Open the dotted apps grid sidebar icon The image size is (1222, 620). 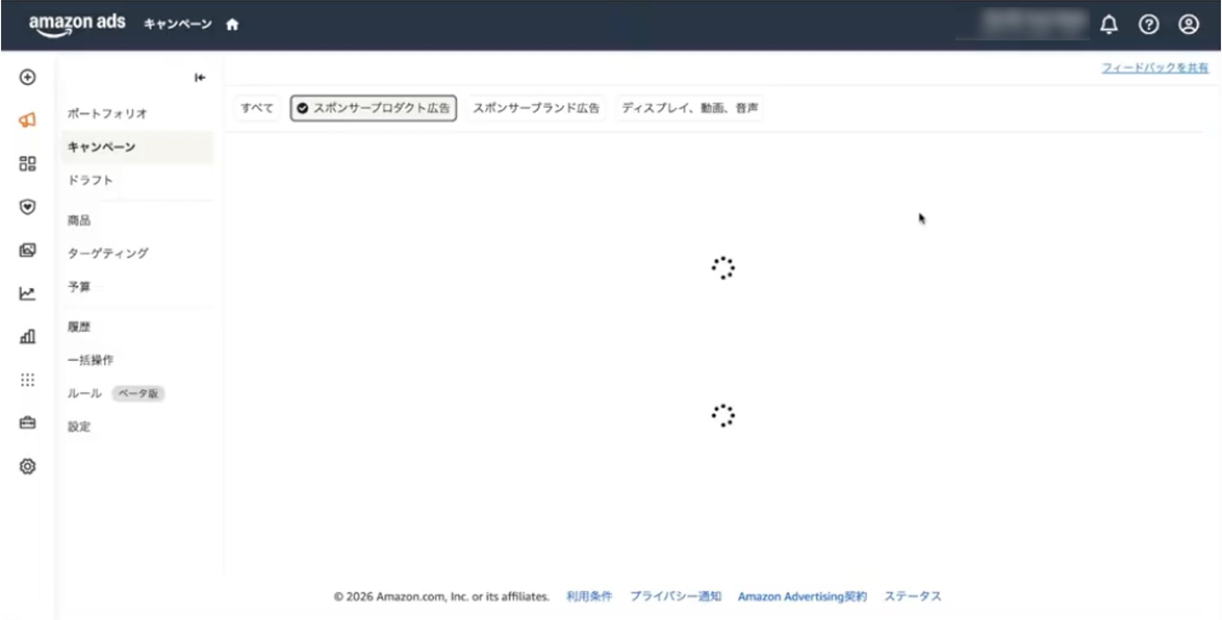[x=28, y=380]
